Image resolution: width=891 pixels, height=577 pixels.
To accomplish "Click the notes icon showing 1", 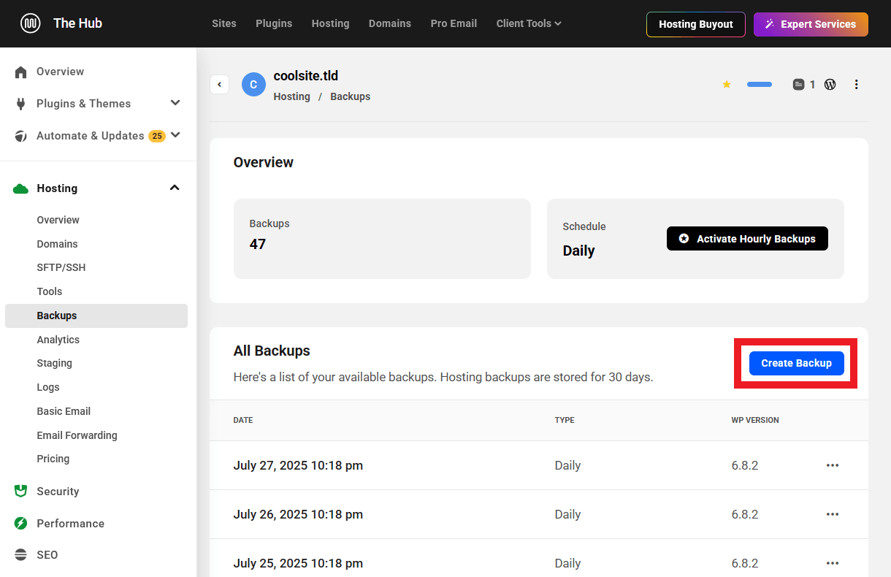I will [x=799, y=84].
